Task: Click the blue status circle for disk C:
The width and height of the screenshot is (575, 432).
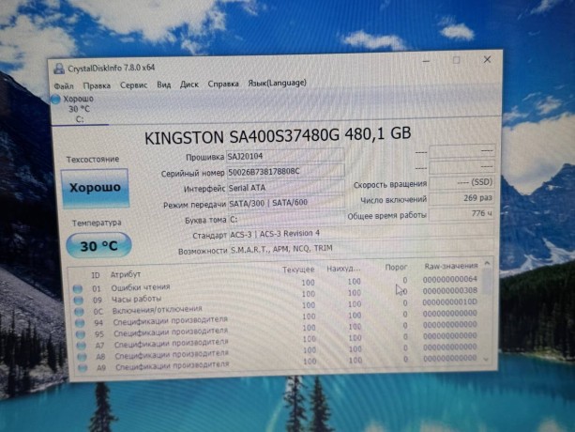Action: pyautogui.click(x=55, y=100)
